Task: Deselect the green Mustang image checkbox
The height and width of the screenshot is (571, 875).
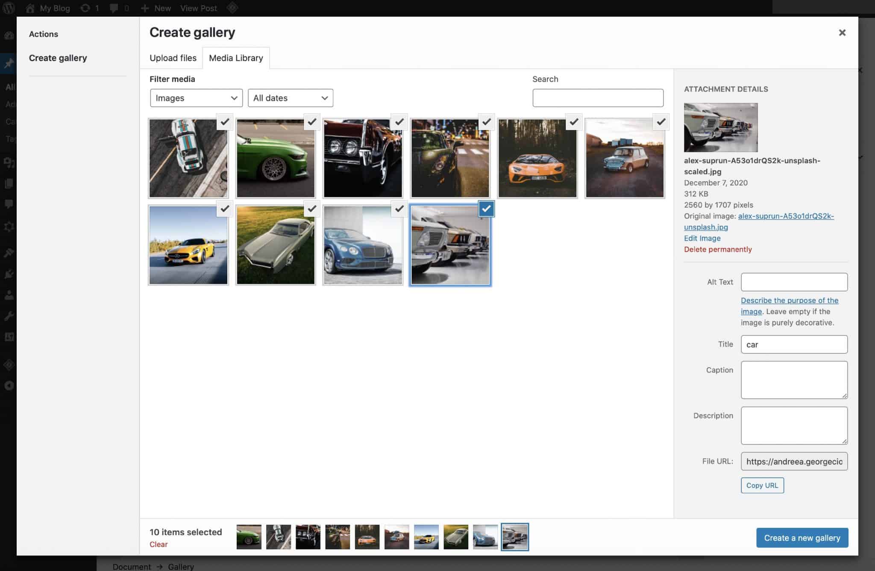Action: click(x=311, y=122)
